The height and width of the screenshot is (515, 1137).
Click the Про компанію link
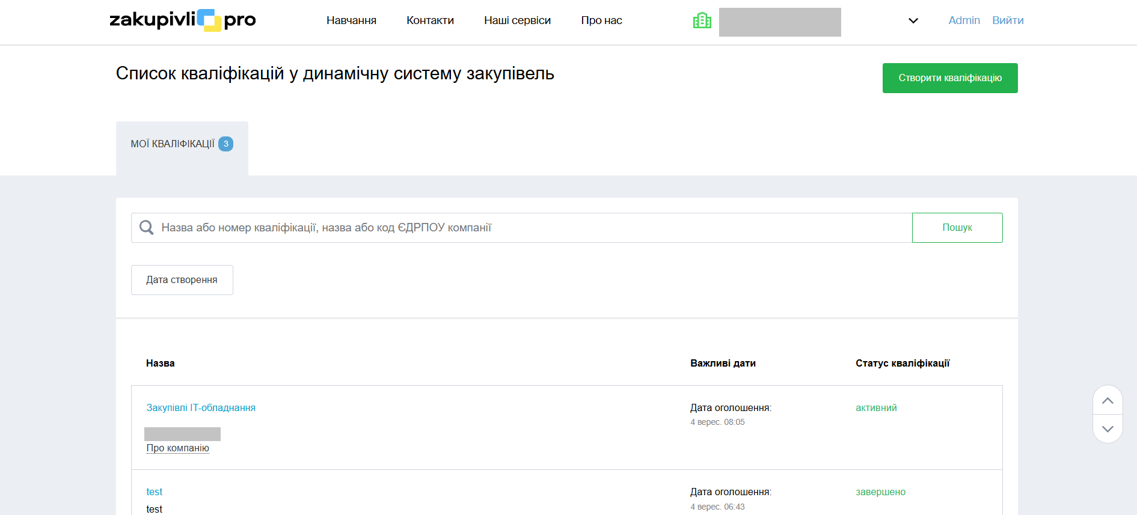177,448
